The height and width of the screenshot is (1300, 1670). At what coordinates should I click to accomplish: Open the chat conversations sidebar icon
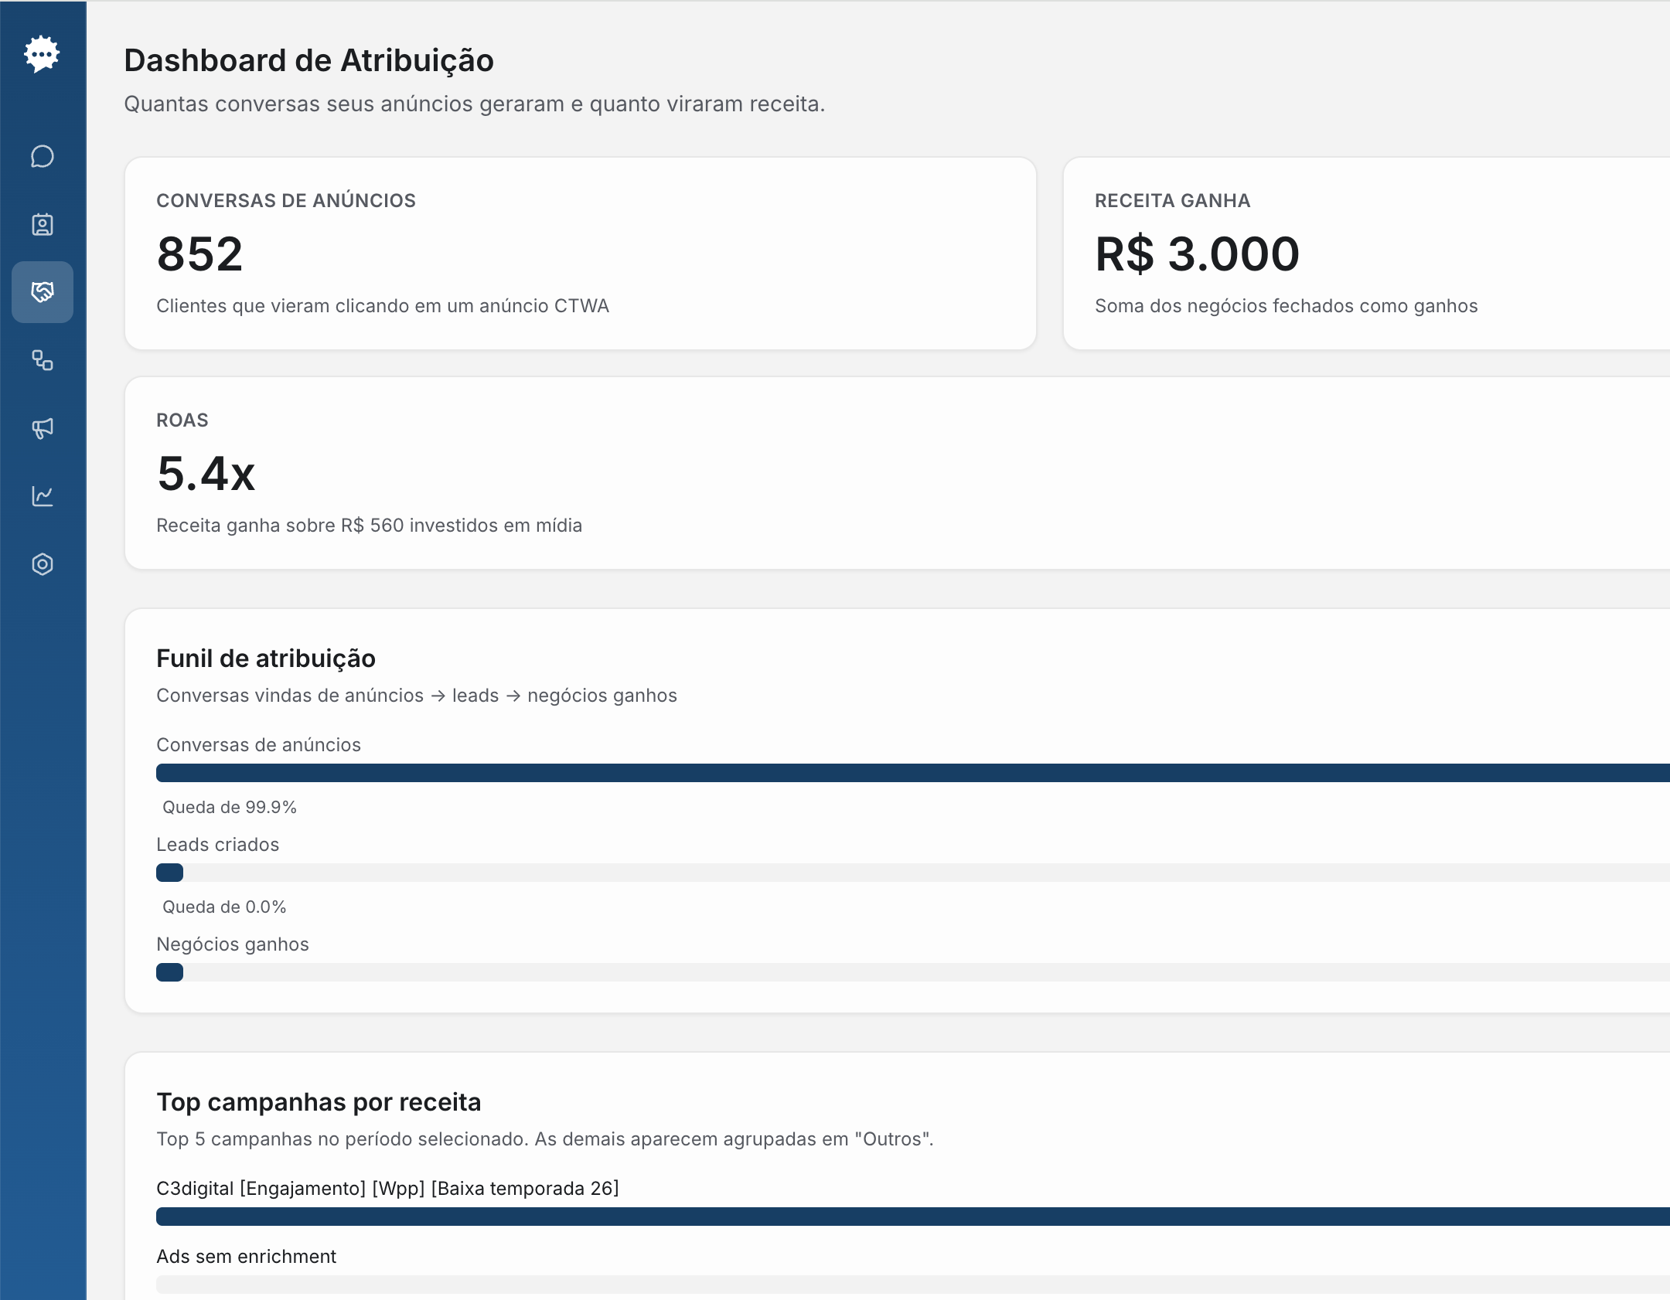pos(43,156)
